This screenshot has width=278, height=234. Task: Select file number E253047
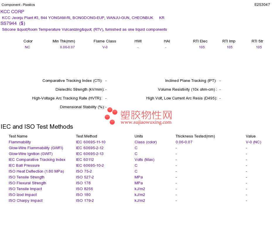point(262,5)
